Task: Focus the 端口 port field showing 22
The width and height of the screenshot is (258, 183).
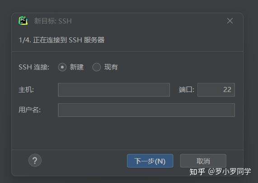Action: pyautogui.click(x=216, y=90)
